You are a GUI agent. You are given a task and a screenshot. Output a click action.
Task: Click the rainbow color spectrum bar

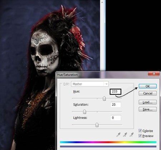coord(108,142)
